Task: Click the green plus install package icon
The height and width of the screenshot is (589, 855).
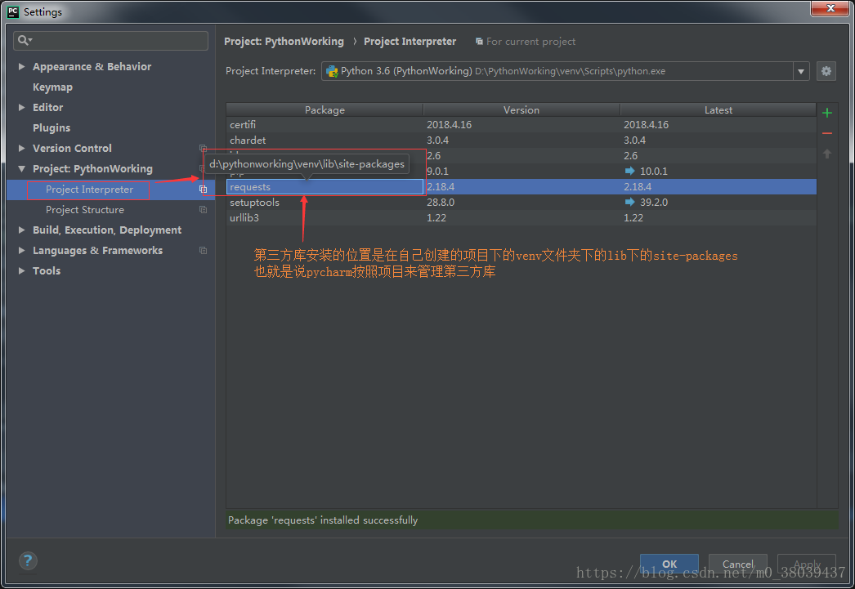Action: 826,113
